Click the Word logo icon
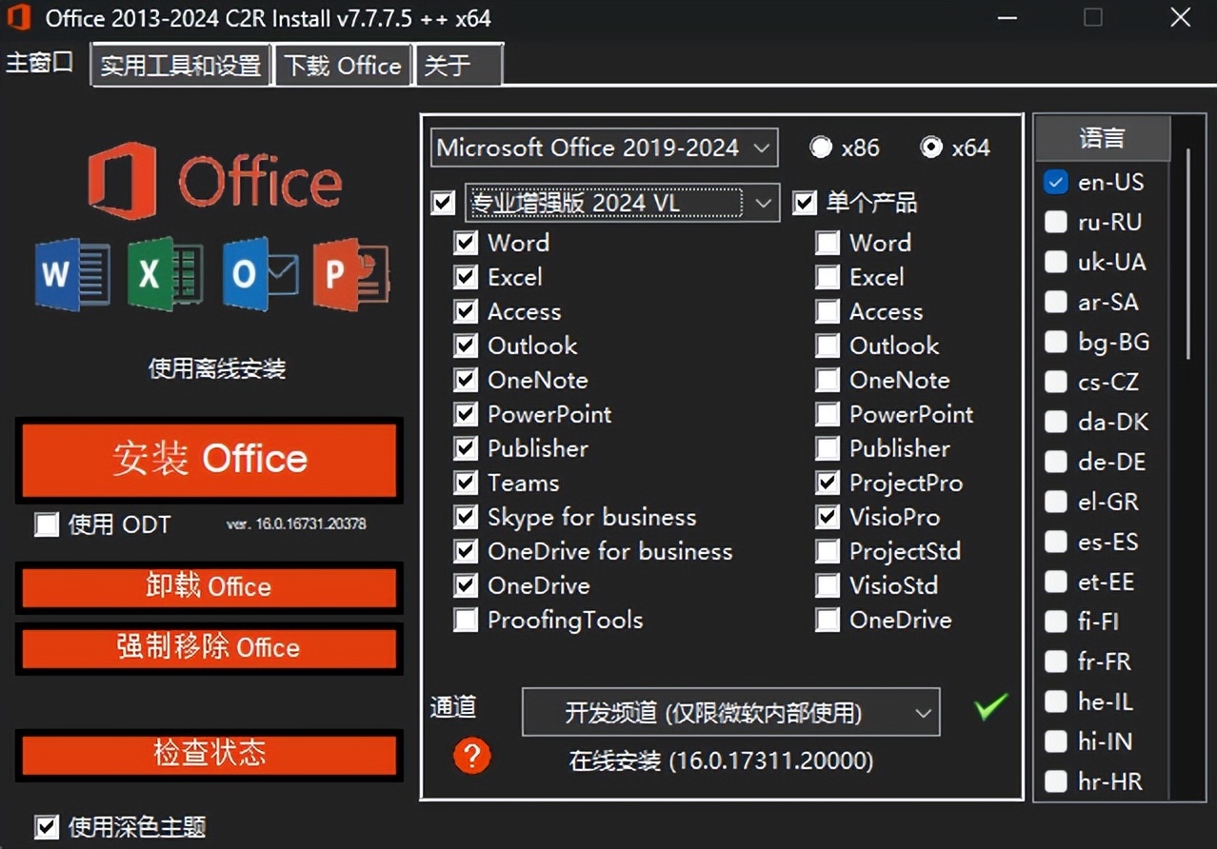The height and width of the screenshot is (849, 1217). [71, 274]
